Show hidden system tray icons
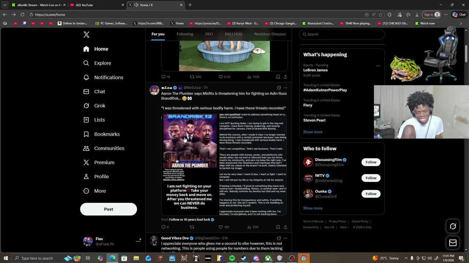Viewport: 469px width, 263px height. (406, 258)
